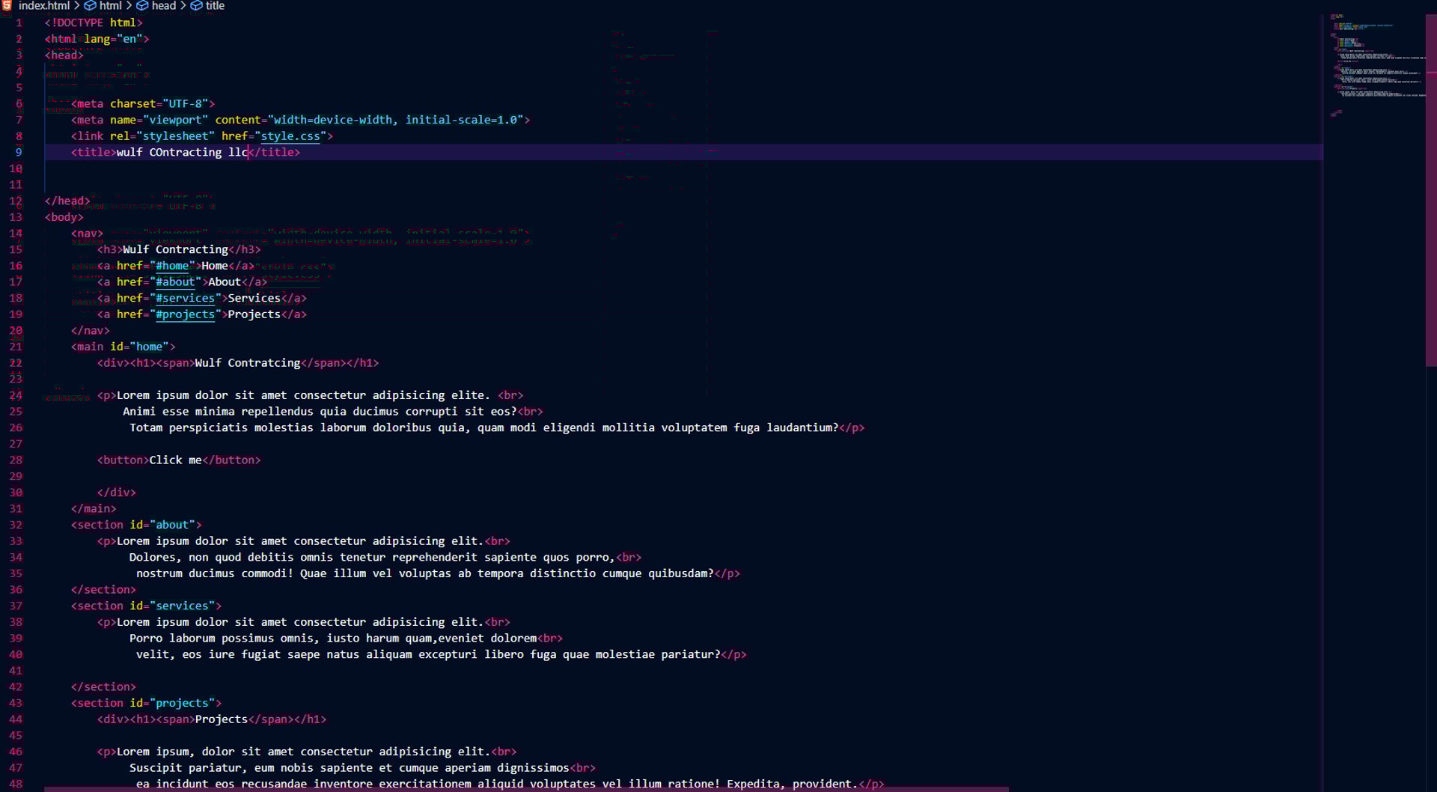Click the HTML file icon in the breadcrumb
The height and width of the screenshot is (792, 1437).
tap(7, 5)
